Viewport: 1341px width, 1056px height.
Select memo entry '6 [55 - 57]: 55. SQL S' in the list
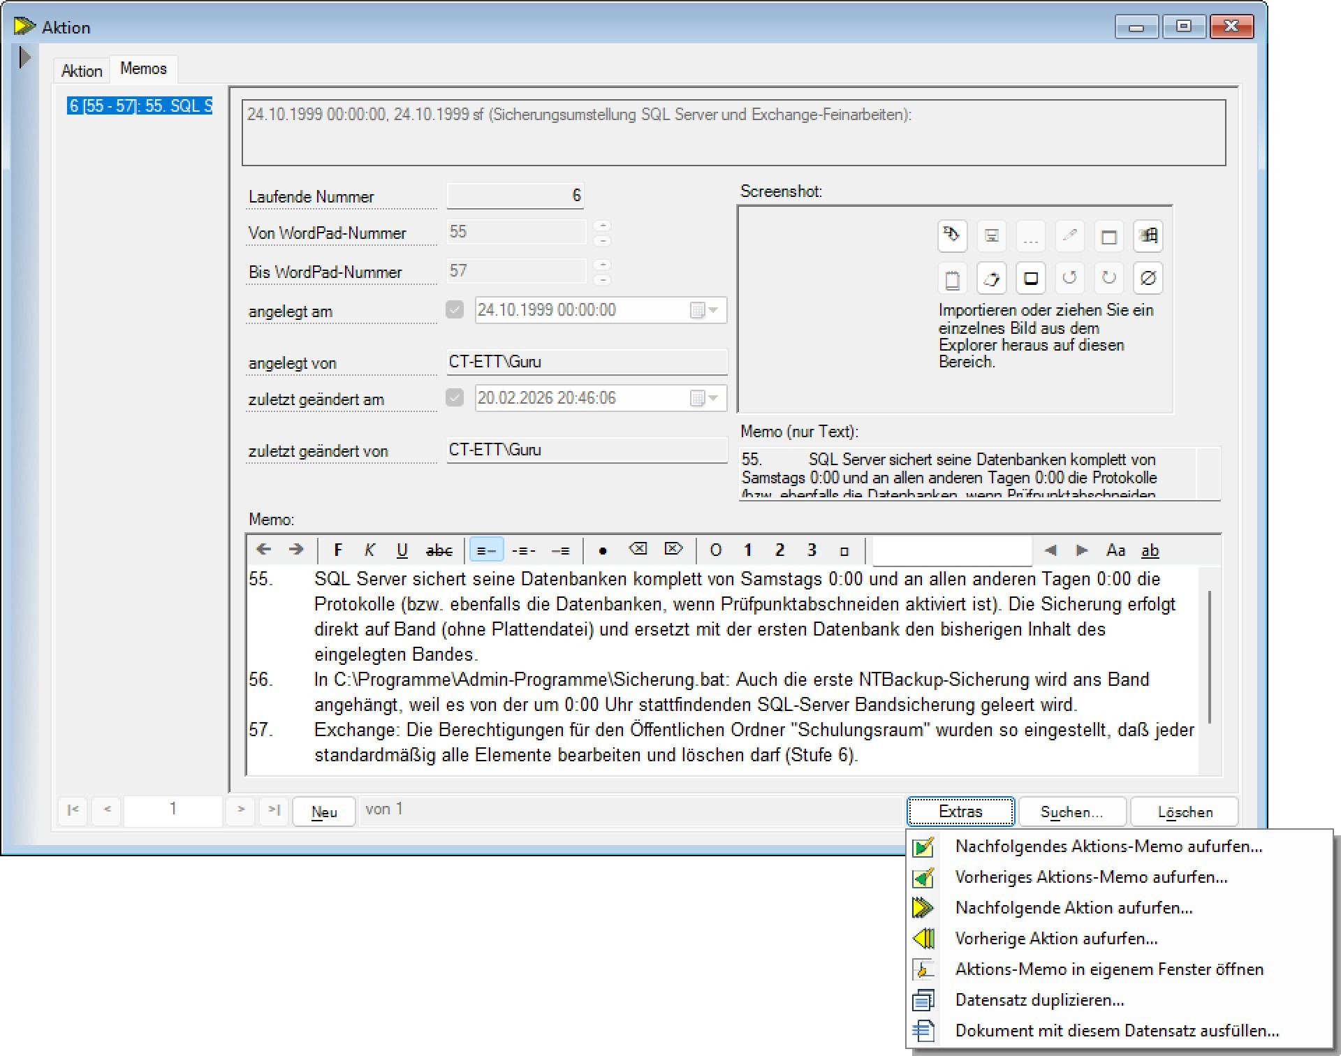[140, 105]
